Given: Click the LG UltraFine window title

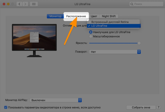Looking at the screenshot, I should point(82,4).
